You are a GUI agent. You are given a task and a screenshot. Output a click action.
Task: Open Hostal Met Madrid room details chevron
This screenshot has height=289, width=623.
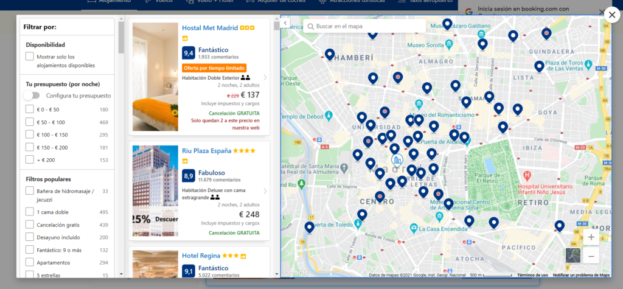click(265, 77)
